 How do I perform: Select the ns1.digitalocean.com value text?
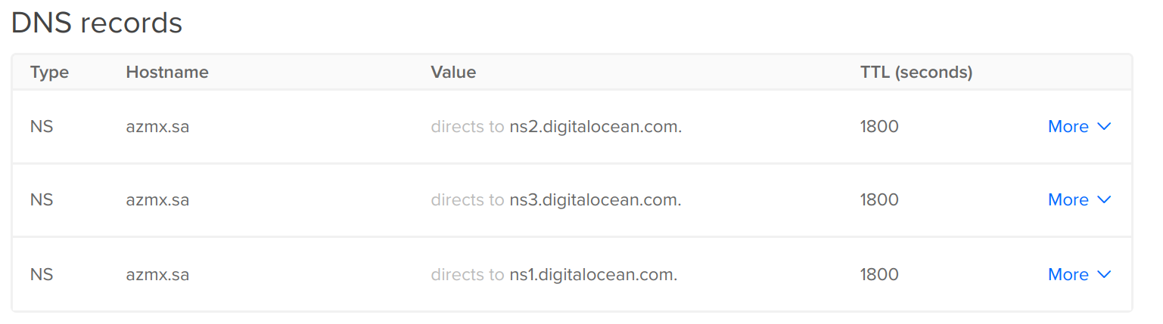(593, 275)
